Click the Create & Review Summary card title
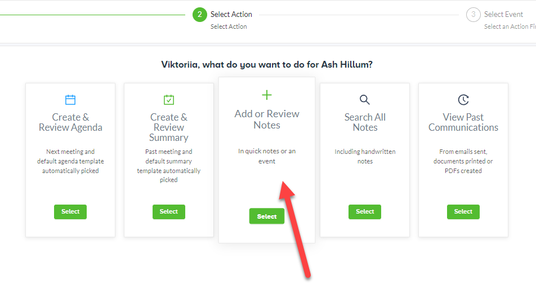 click(x=169, y=127)
